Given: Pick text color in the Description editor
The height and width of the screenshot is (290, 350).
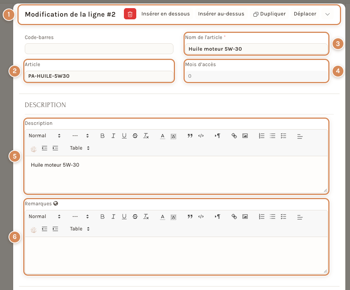Looking at the screenshot, I should click(163, 136).
